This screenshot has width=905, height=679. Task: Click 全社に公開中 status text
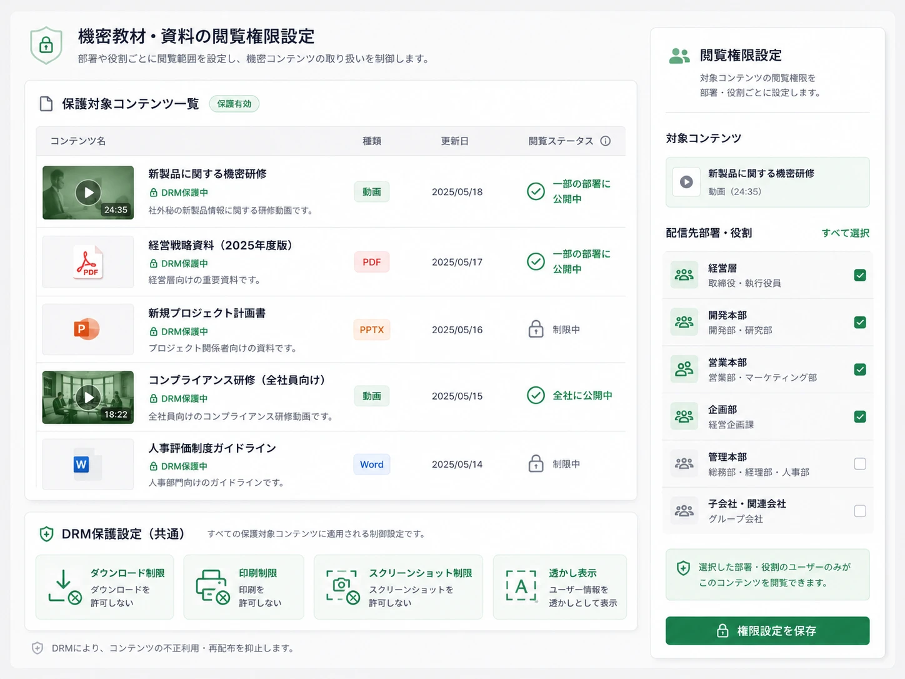click(x=582, y=395)
